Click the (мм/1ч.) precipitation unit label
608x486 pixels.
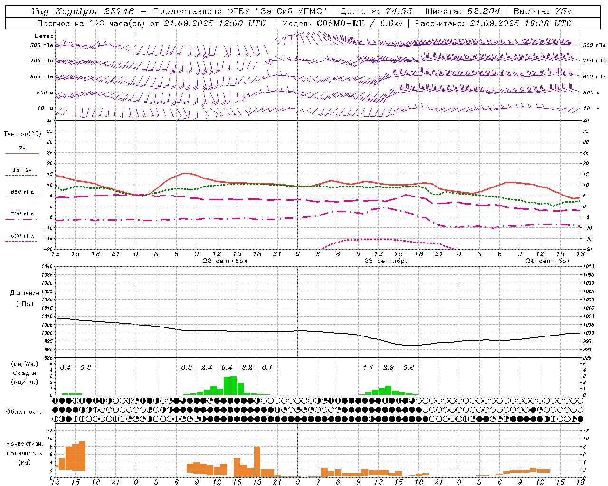tap(25, 382)
